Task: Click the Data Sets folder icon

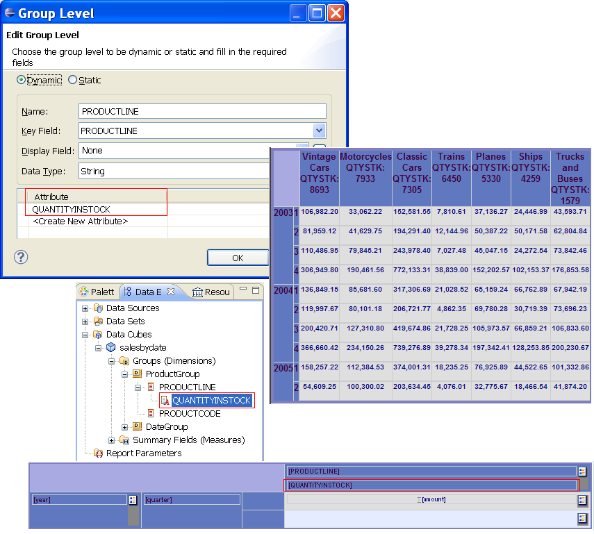Action: click(98, 321)
